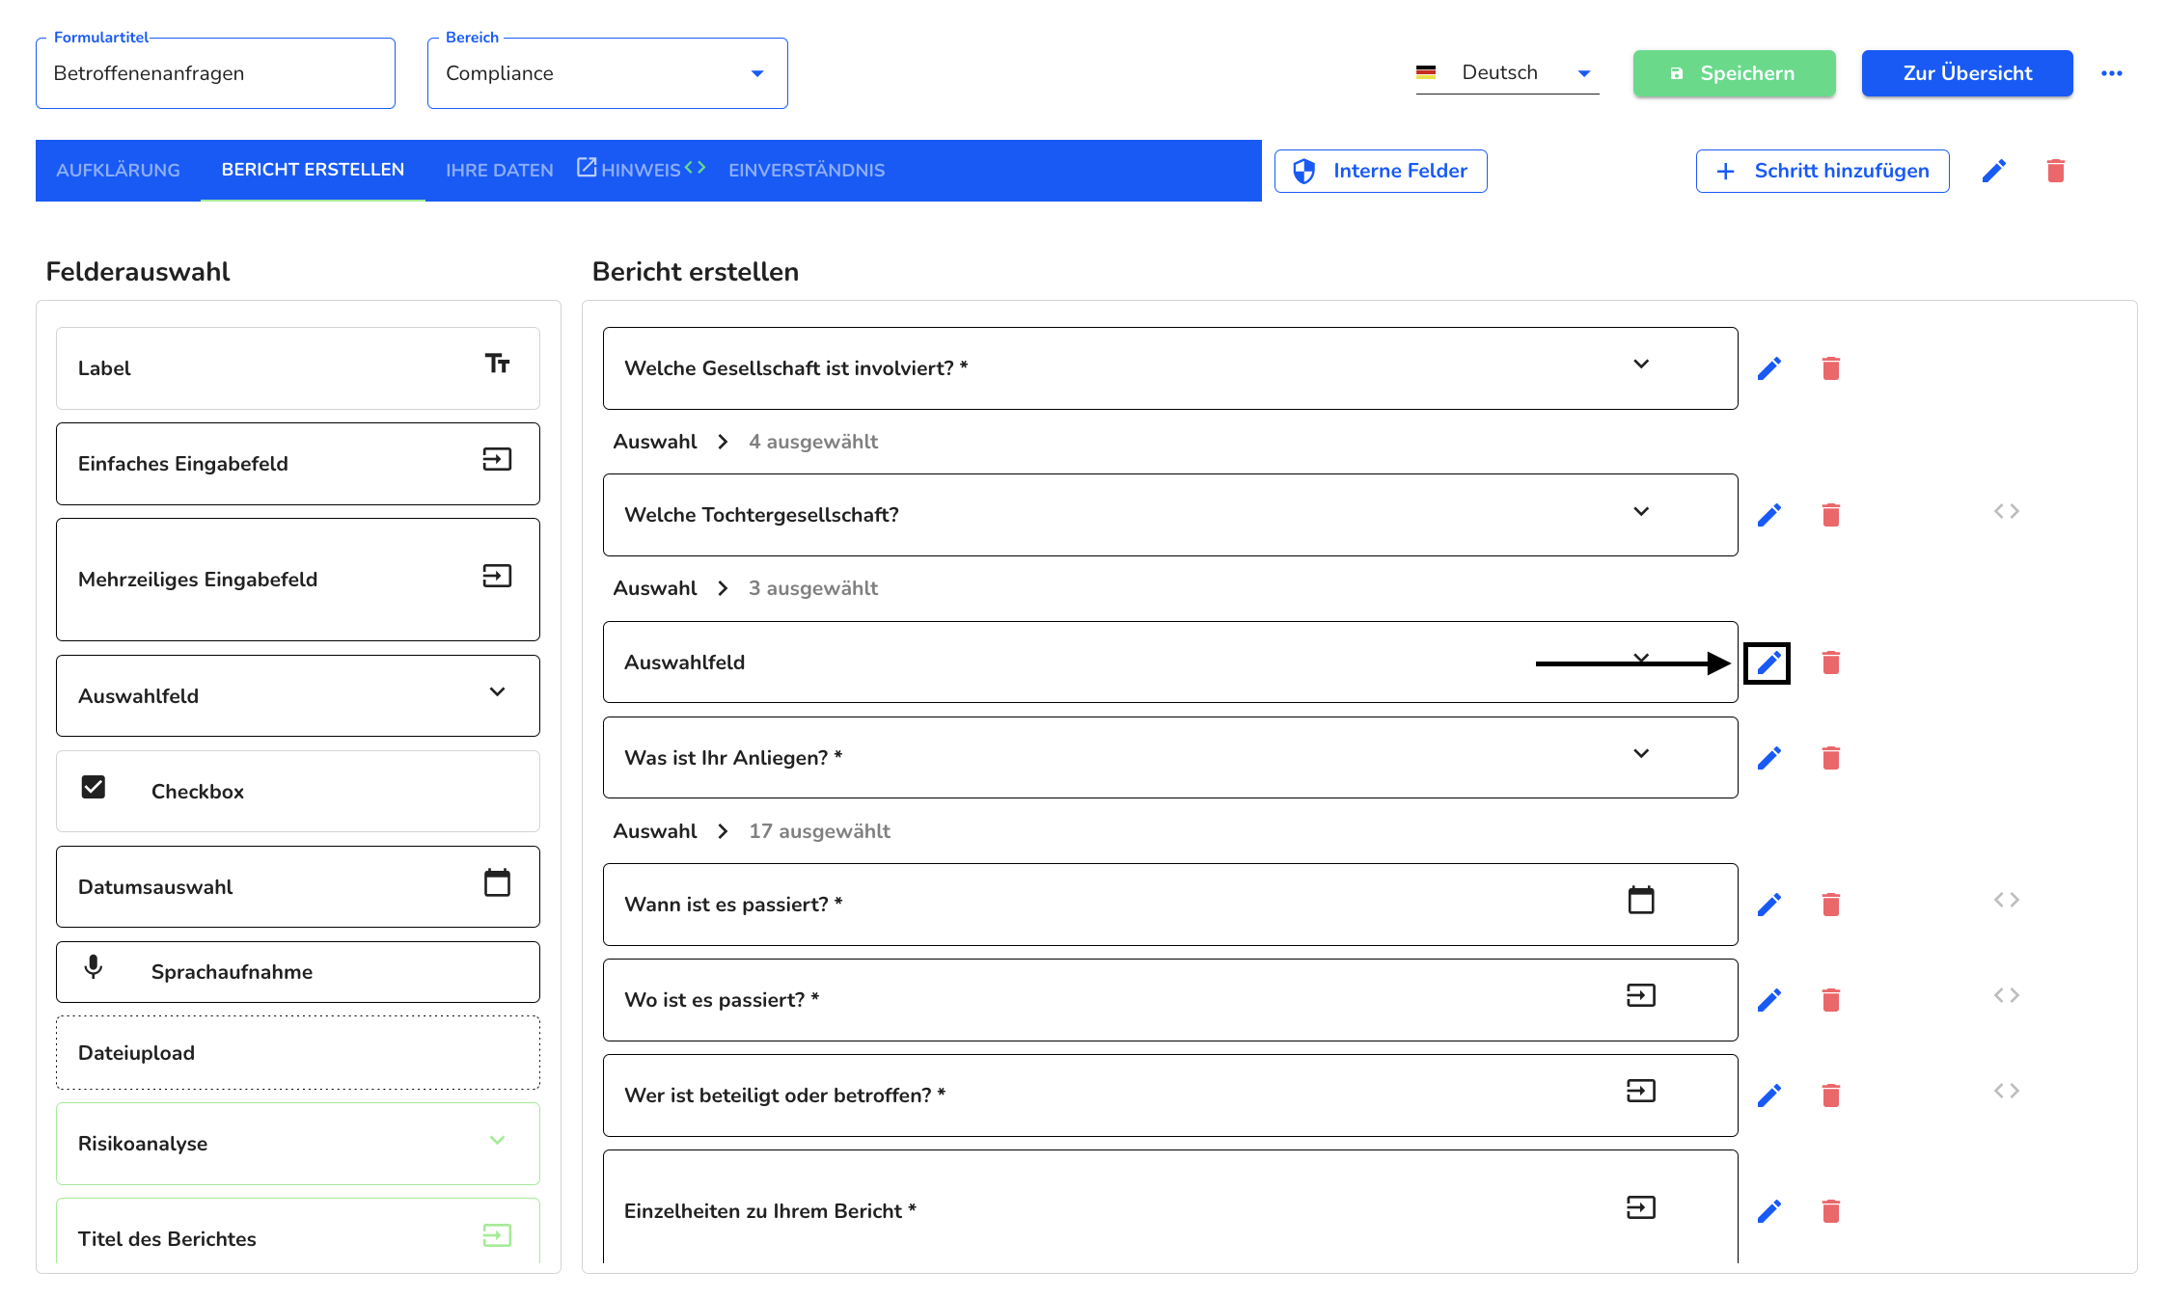Edit the 'Welche Gesellschaft ist involviert?' field
This screenshot has width=2165, height=1298.
[x=1768, y=368]
